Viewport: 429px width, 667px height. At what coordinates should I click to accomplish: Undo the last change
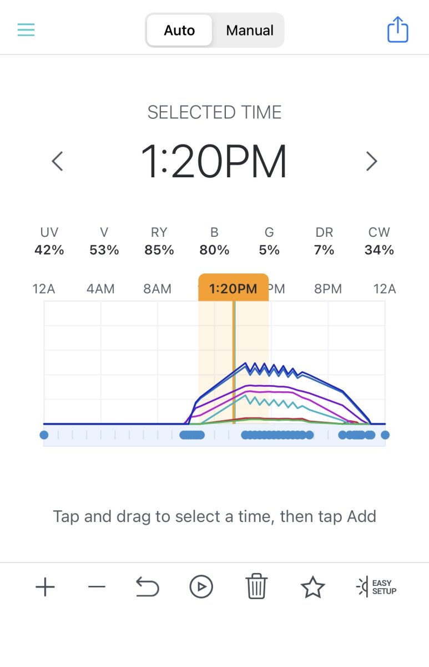[x=148, y=587]
